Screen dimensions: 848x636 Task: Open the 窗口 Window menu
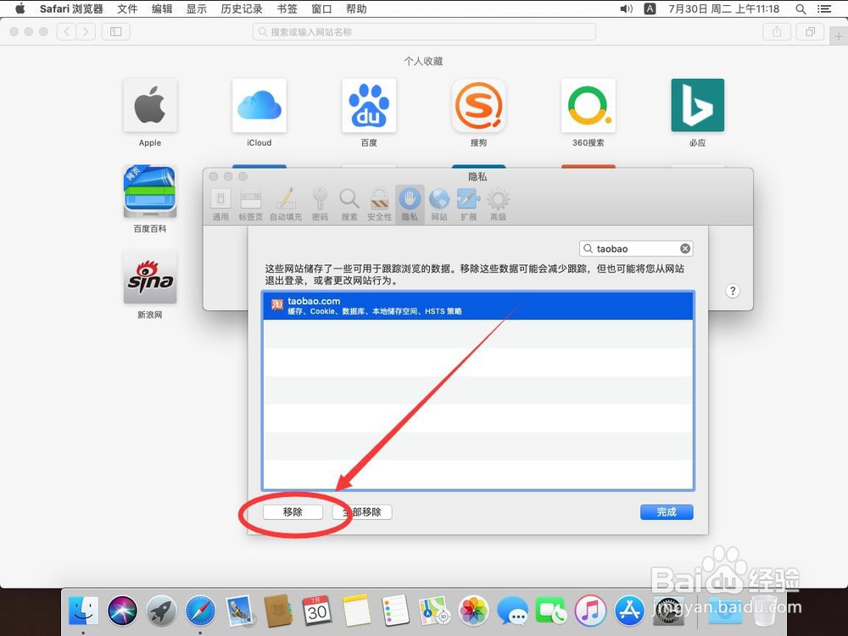coord(321,8)
